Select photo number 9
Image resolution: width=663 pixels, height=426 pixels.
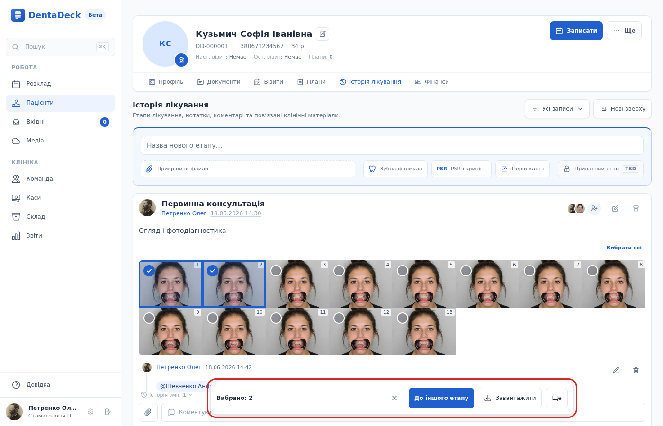pos(149,318)
